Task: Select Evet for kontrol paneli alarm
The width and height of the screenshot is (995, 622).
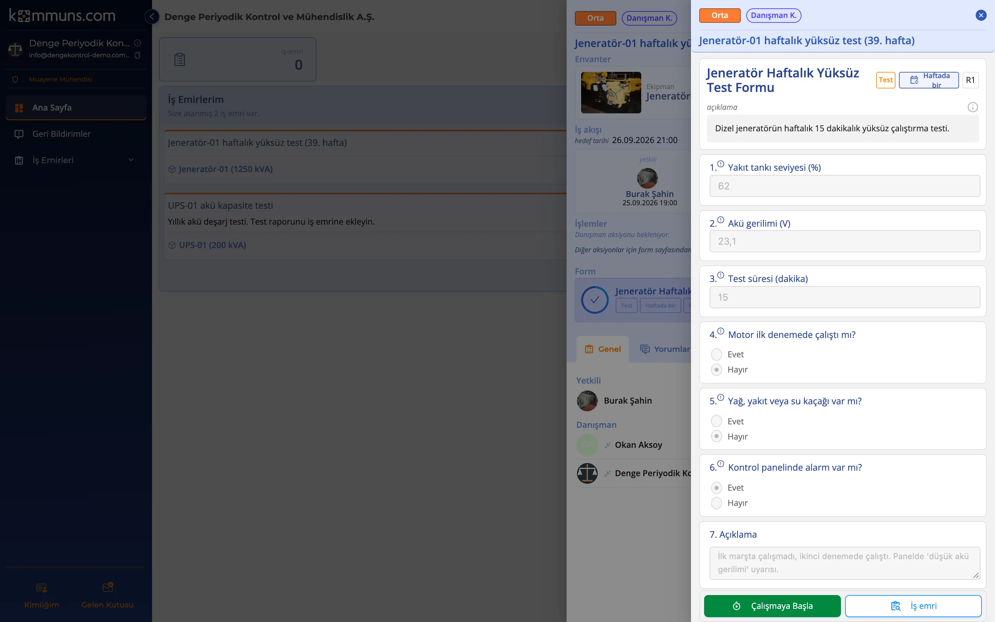Action: point(716,488)
